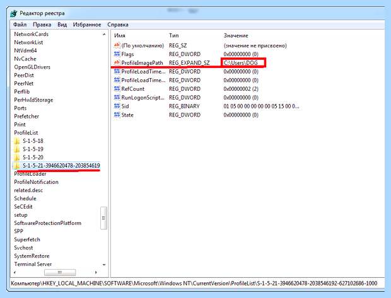Click the REG_SZ type cell
Image resolution: width=391 pixels, height=298 pixels.
click(178, 45)
